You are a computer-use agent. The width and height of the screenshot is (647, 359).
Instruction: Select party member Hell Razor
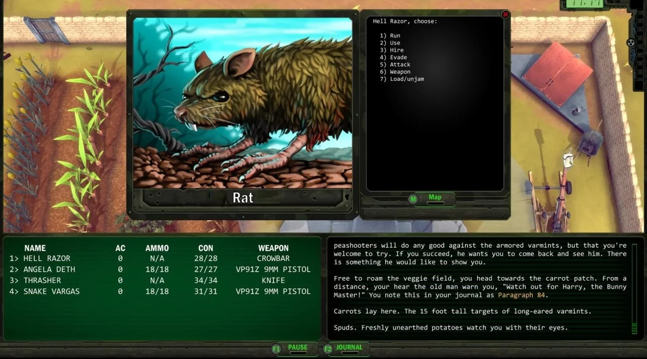47,258
